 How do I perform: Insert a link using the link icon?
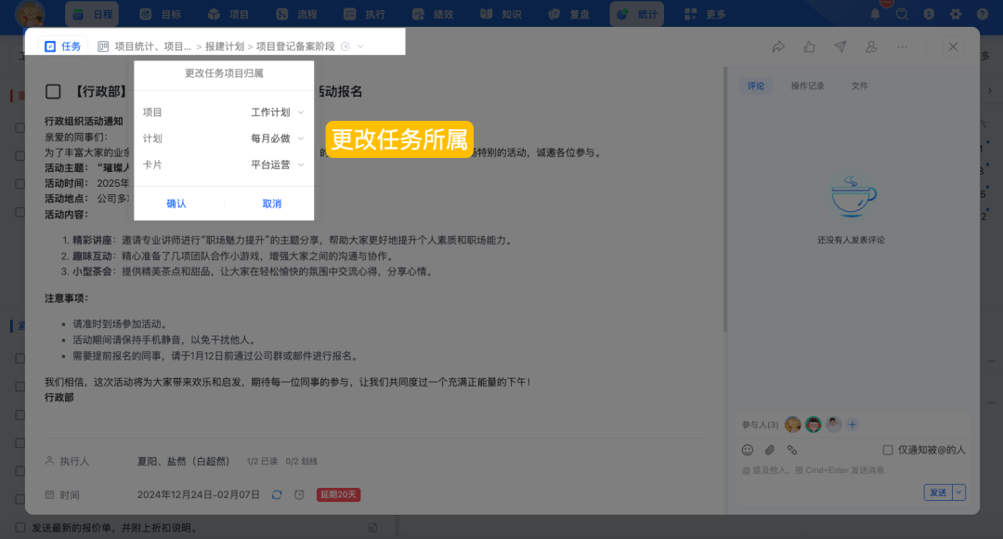[791, 449]
